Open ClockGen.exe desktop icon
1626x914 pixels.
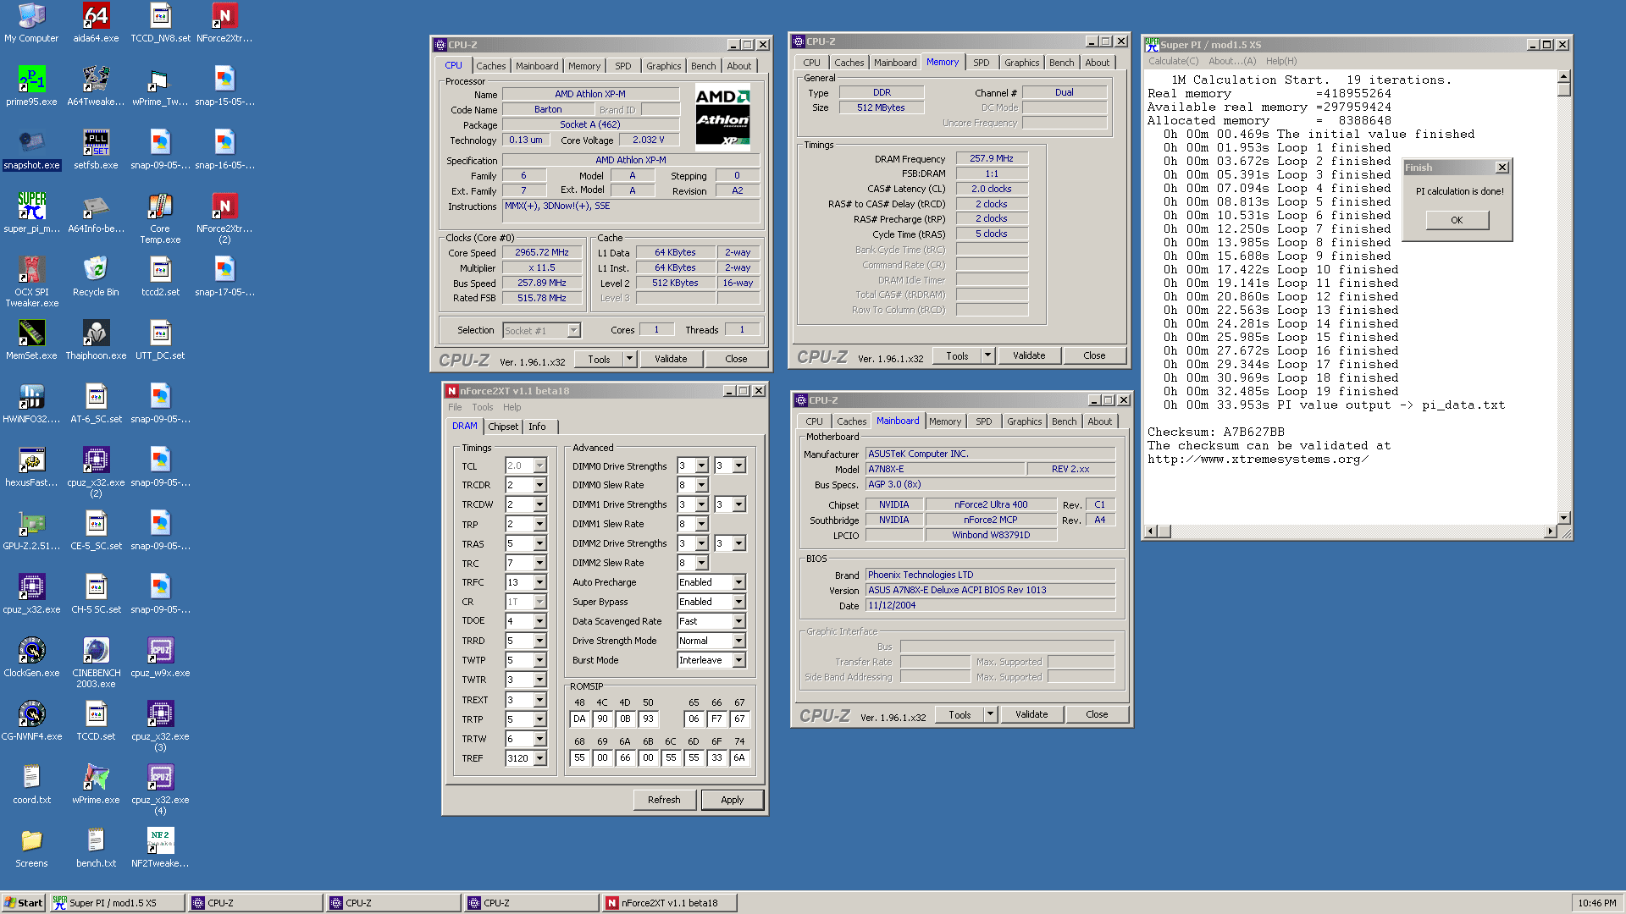point(31,657)
